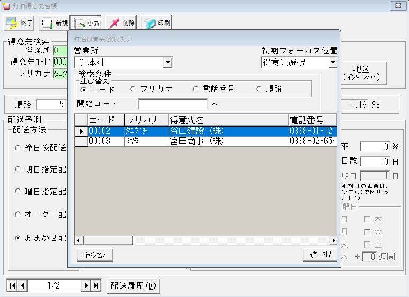This screenshot has width=409, height=297.
Task: Click the 開始コード input field
Action: [x=172, y=104]
